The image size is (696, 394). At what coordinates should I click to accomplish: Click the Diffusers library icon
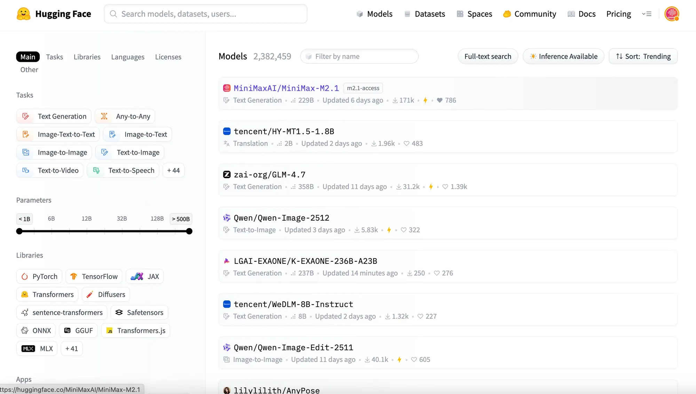click(x=90, y=294)
